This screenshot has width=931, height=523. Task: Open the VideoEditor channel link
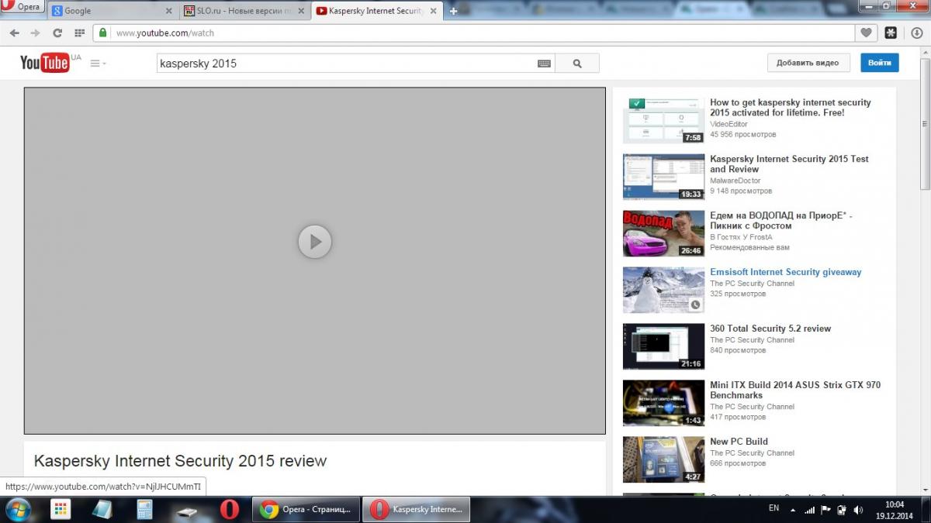click(x=729, y=124)
